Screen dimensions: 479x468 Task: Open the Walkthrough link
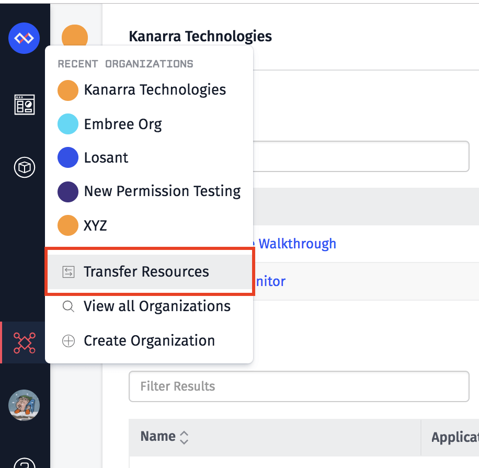tap(297, 244)
